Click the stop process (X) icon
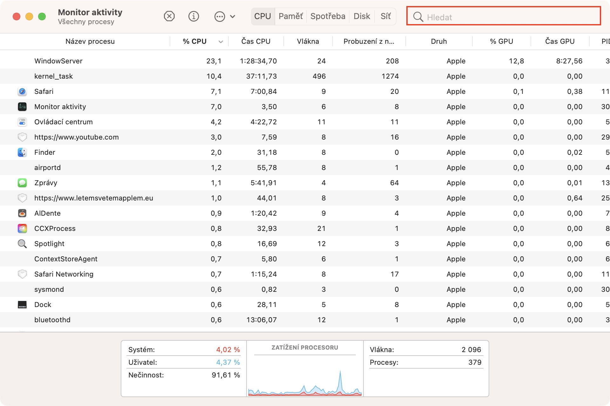 (x=169, y=16)
